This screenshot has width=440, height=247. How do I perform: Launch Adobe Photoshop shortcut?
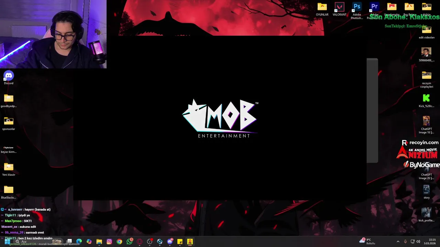tap(357, 11)
